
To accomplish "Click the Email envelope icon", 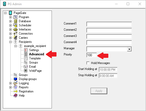I will 26,67.
